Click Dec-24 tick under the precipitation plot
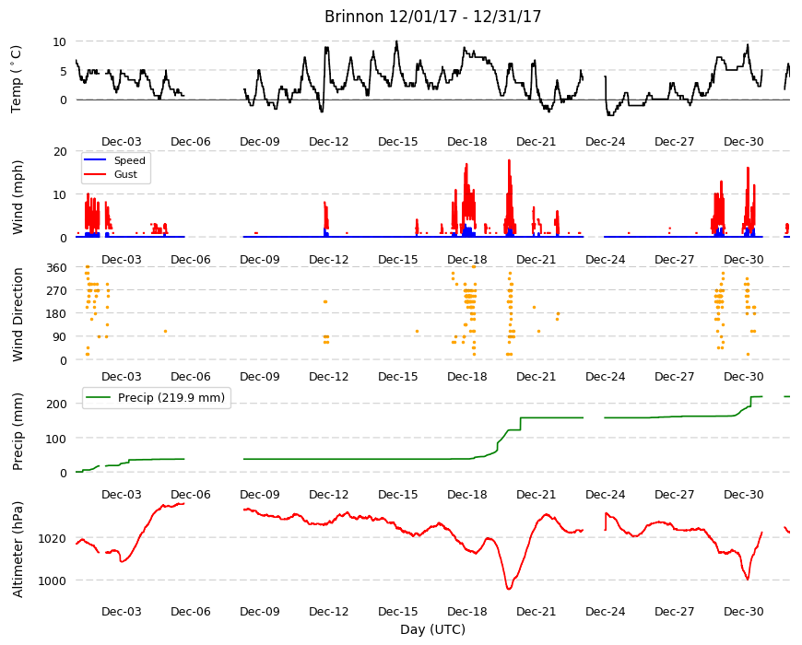The width and height of the screenshot is (802, 645). (605, 494)
